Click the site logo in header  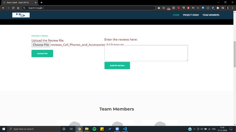coord(21,15)
